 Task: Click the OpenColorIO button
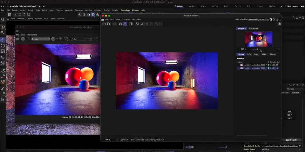[291, 140]
